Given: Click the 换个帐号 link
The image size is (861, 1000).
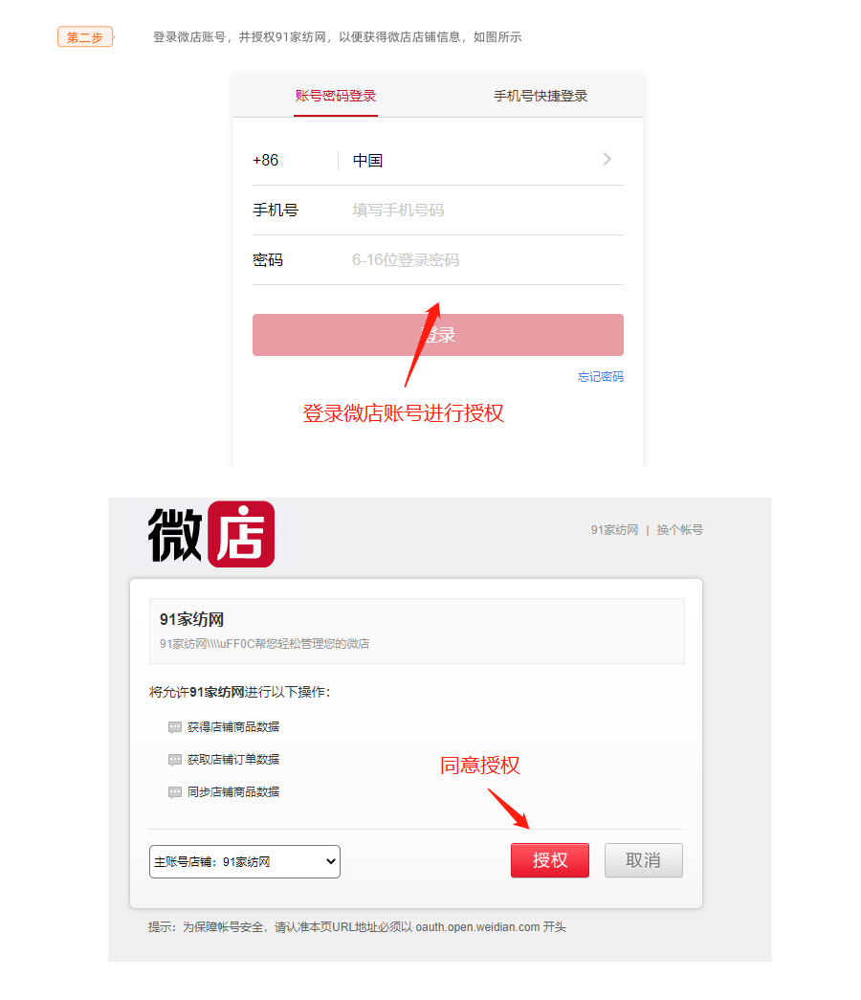Looking at the screenshot, I should coord(680,530).
